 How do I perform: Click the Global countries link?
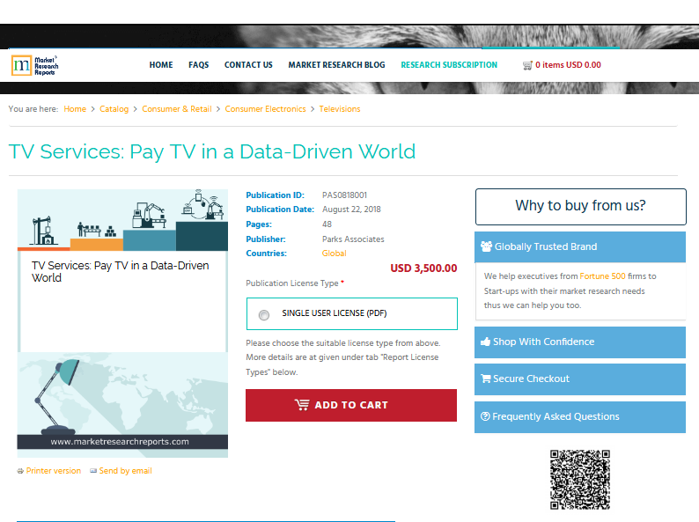334,254
